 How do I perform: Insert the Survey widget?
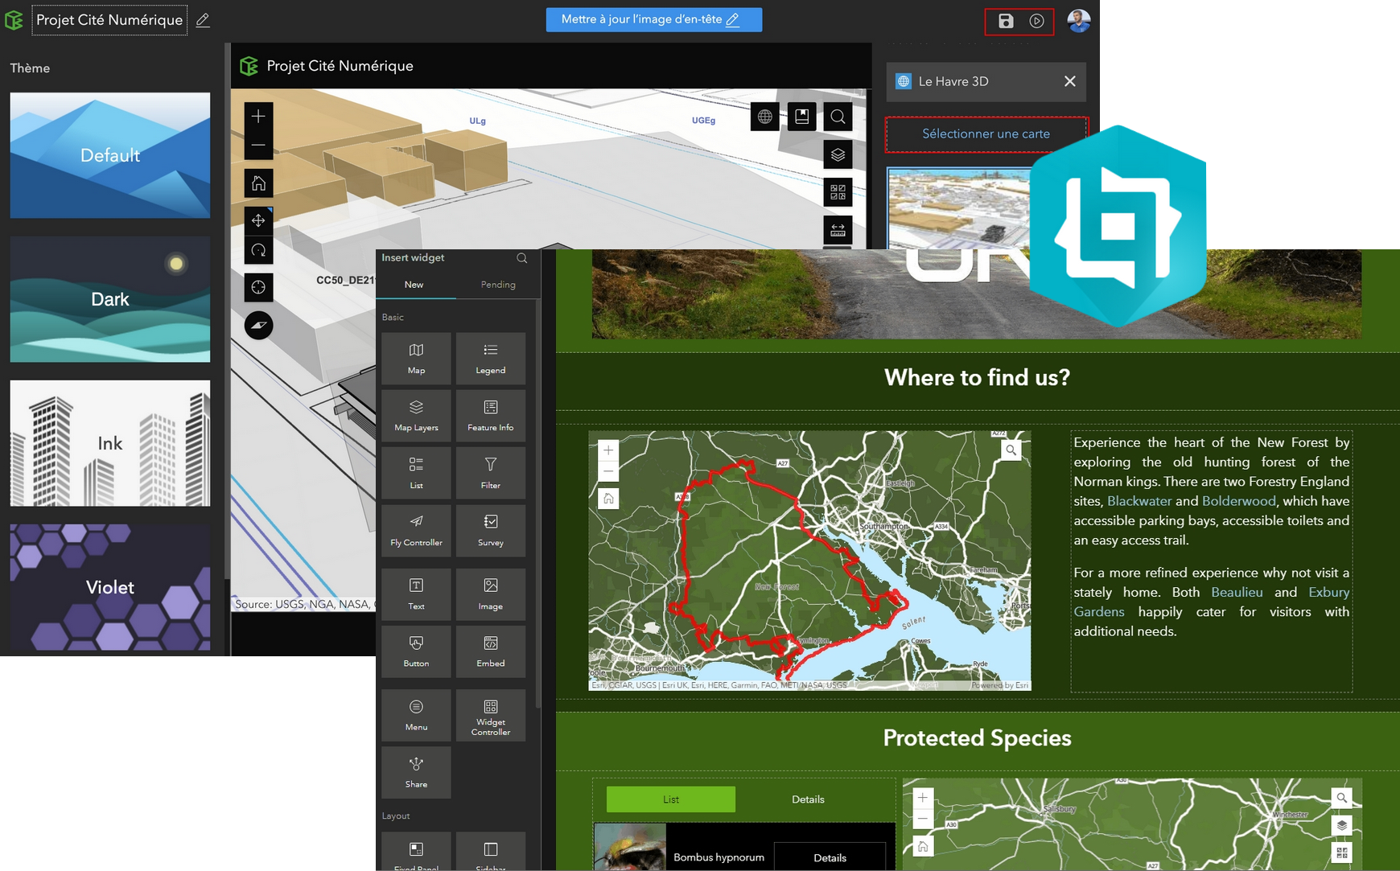tap(491, 531)
